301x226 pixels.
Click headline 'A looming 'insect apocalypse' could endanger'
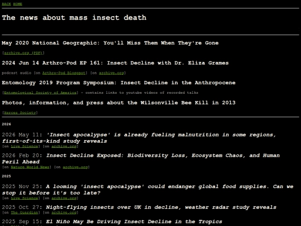pyautogui.click(x=148, y=190)
